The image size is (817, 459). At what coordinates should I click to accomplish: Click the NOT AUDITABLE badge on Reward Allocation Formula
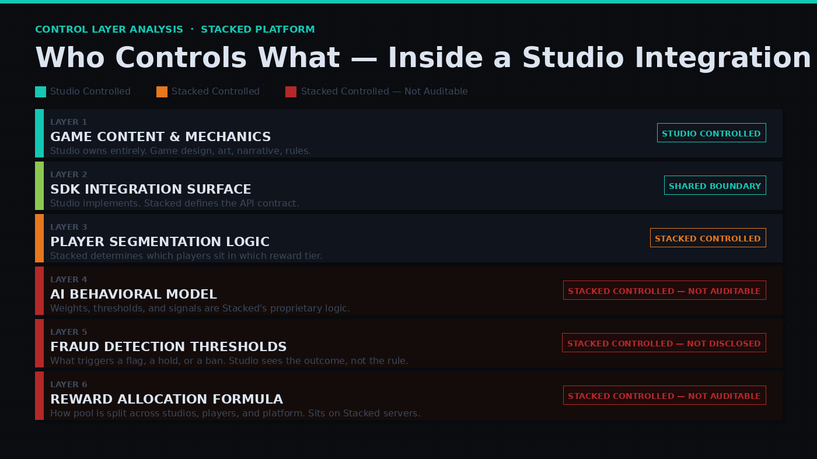[x=664, y=395]
